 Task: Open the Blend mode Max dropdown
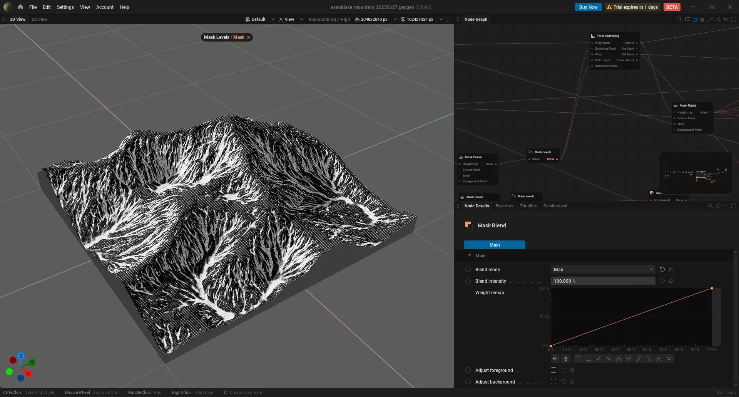603,269
